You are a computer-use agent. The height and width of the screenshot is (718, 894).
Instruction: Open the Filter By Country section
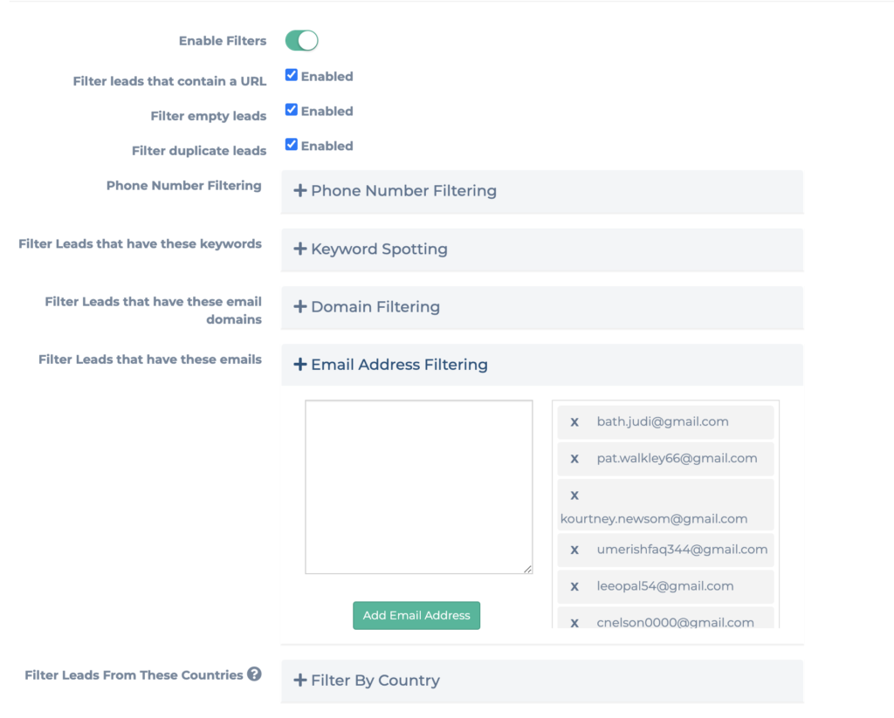pyautogui.click(x=375, y=680)
